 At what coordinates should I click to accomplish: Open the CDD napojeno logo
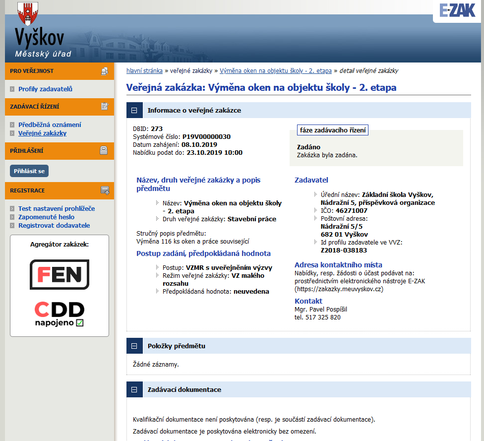click(60, 315)
